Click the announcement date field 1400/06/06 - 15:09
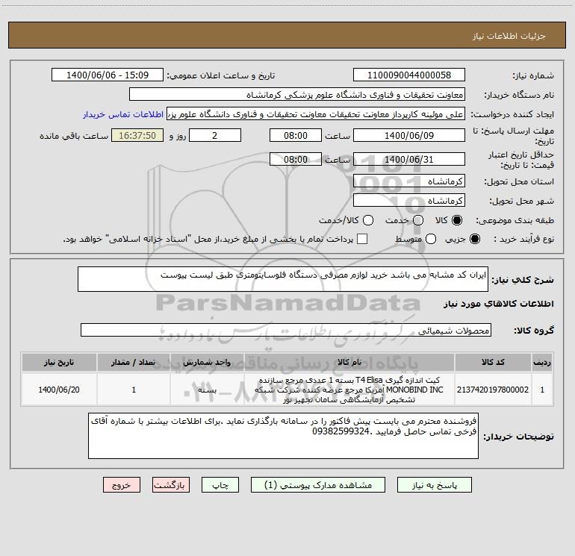Viewport: 575px width, 556px height. 108,75
